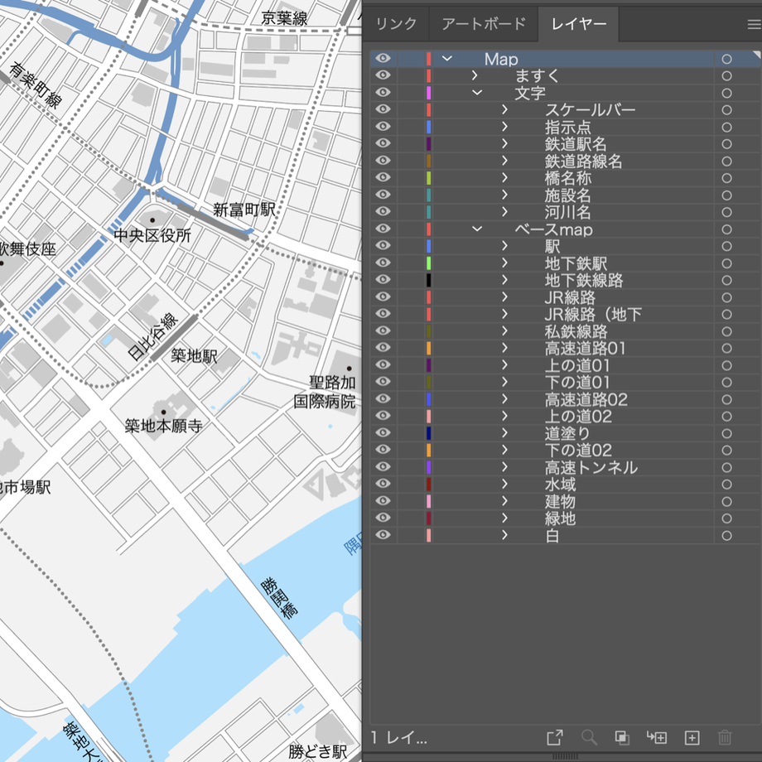Image resolution: width=762 pixels, height=762 pixels.
Task: Click the Create New Sublayer icon
Action: (657, 737)
